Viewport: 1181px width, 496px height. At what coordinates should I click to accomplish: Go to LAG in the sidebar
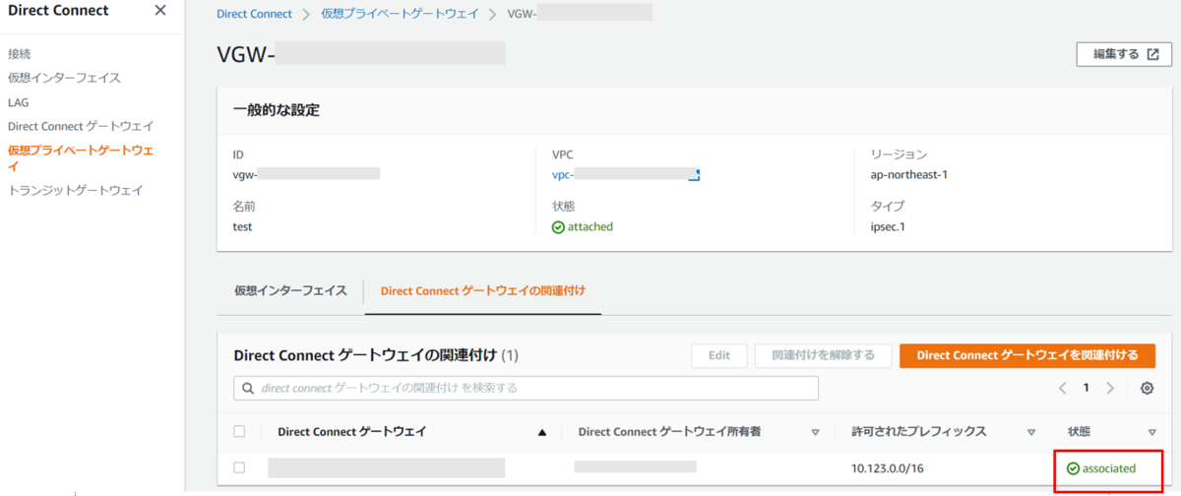click(19, 102)
